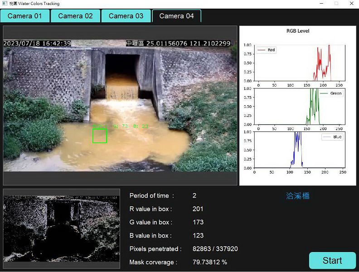Click the timestamp overlay on the video feed

[38, 44]
